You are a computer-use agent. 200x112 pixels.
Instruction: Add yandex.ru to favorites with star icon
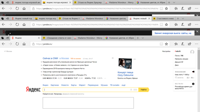point(166,44)
